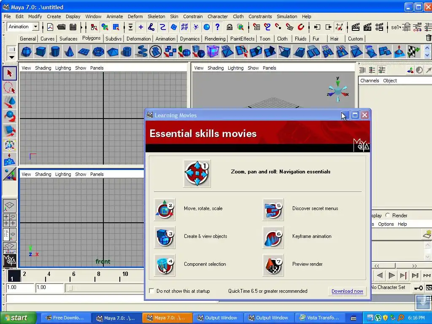432x324 pixels.
Task: Click the range slider handle
Action: coord(70,288)
